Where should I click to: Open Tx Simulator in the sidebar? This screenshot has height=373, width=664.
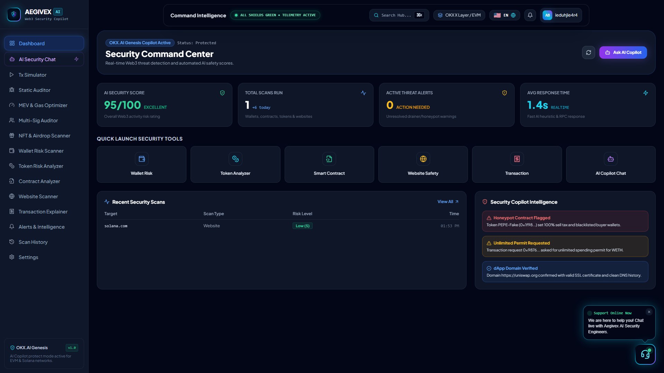[x=44, y=75]
